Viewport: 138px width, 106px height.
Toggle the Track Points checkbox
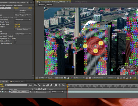click(15, 22)
